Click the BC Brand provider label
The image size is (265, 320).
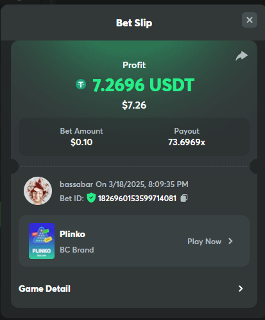coord(77,250)
